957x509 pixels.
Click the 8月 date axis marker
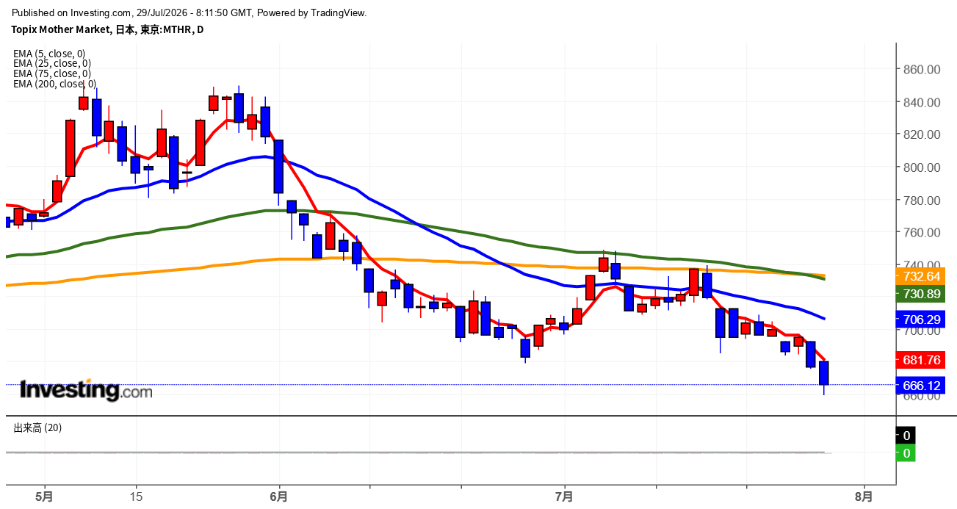(864, 496)
